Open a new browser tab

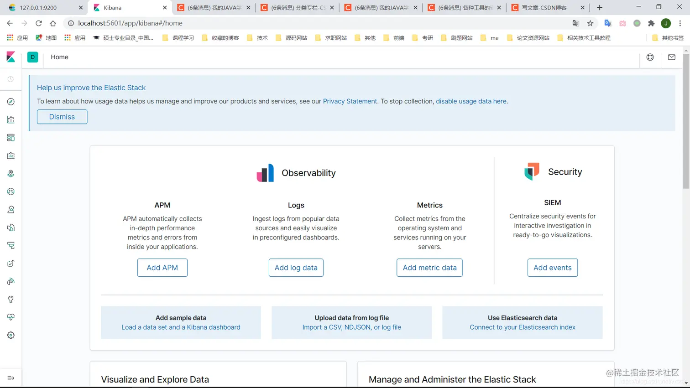tap(600, 8)
